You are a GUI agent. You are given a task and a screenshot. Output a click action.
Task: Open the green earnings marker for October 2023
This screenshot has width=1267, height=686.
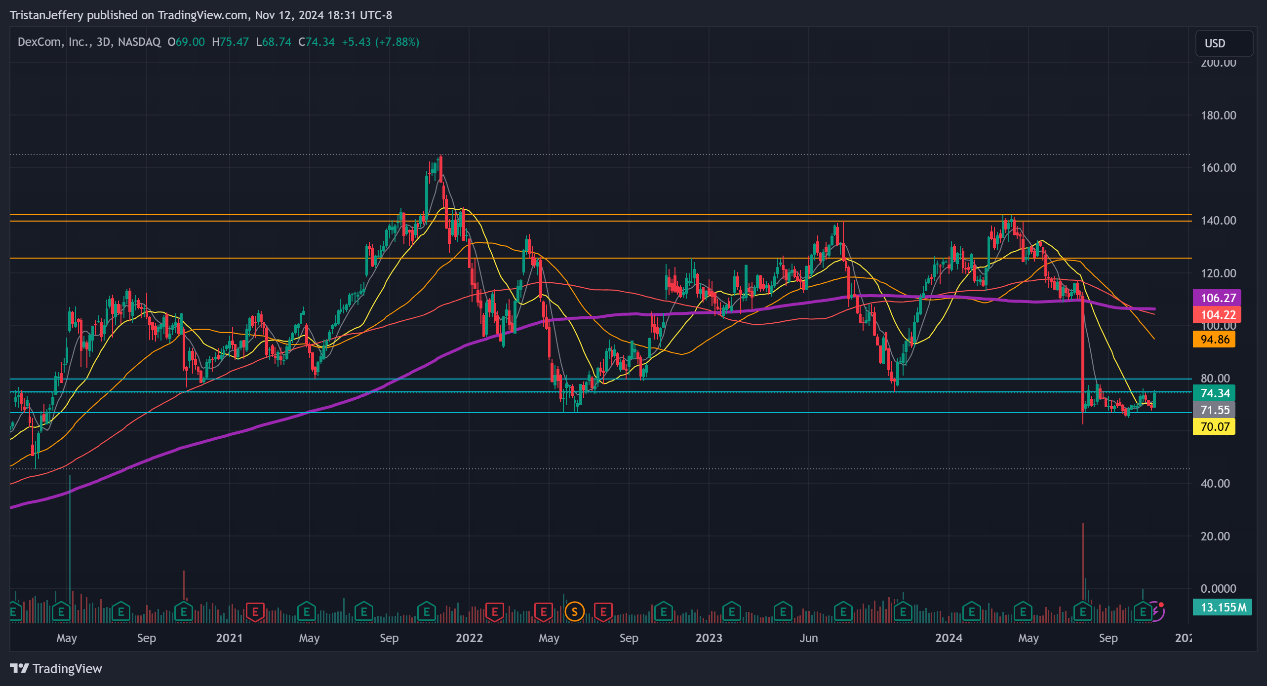[x=903, y=612]
